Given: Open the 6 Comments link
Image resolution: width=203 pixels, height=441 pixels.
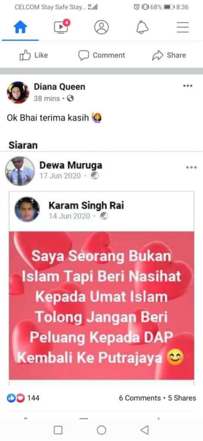Looking at the screenshot, I should click(x=140, y=398).
